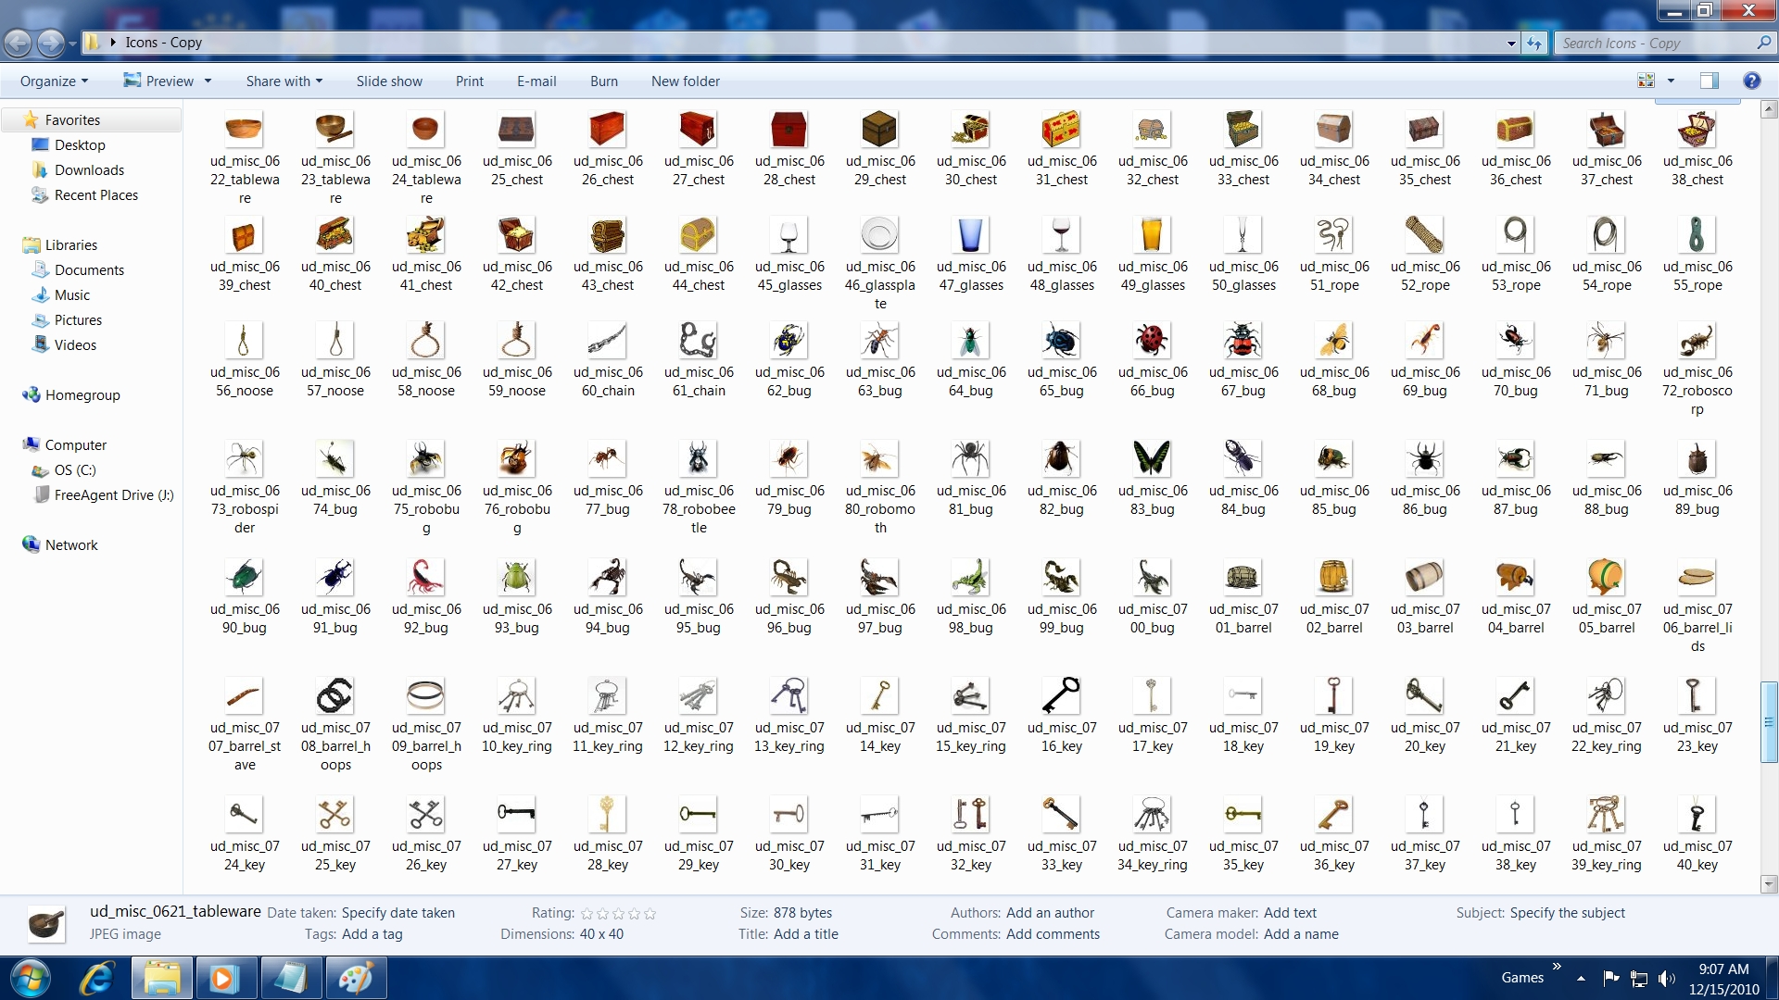Toggle the preview pane button

1709,81
